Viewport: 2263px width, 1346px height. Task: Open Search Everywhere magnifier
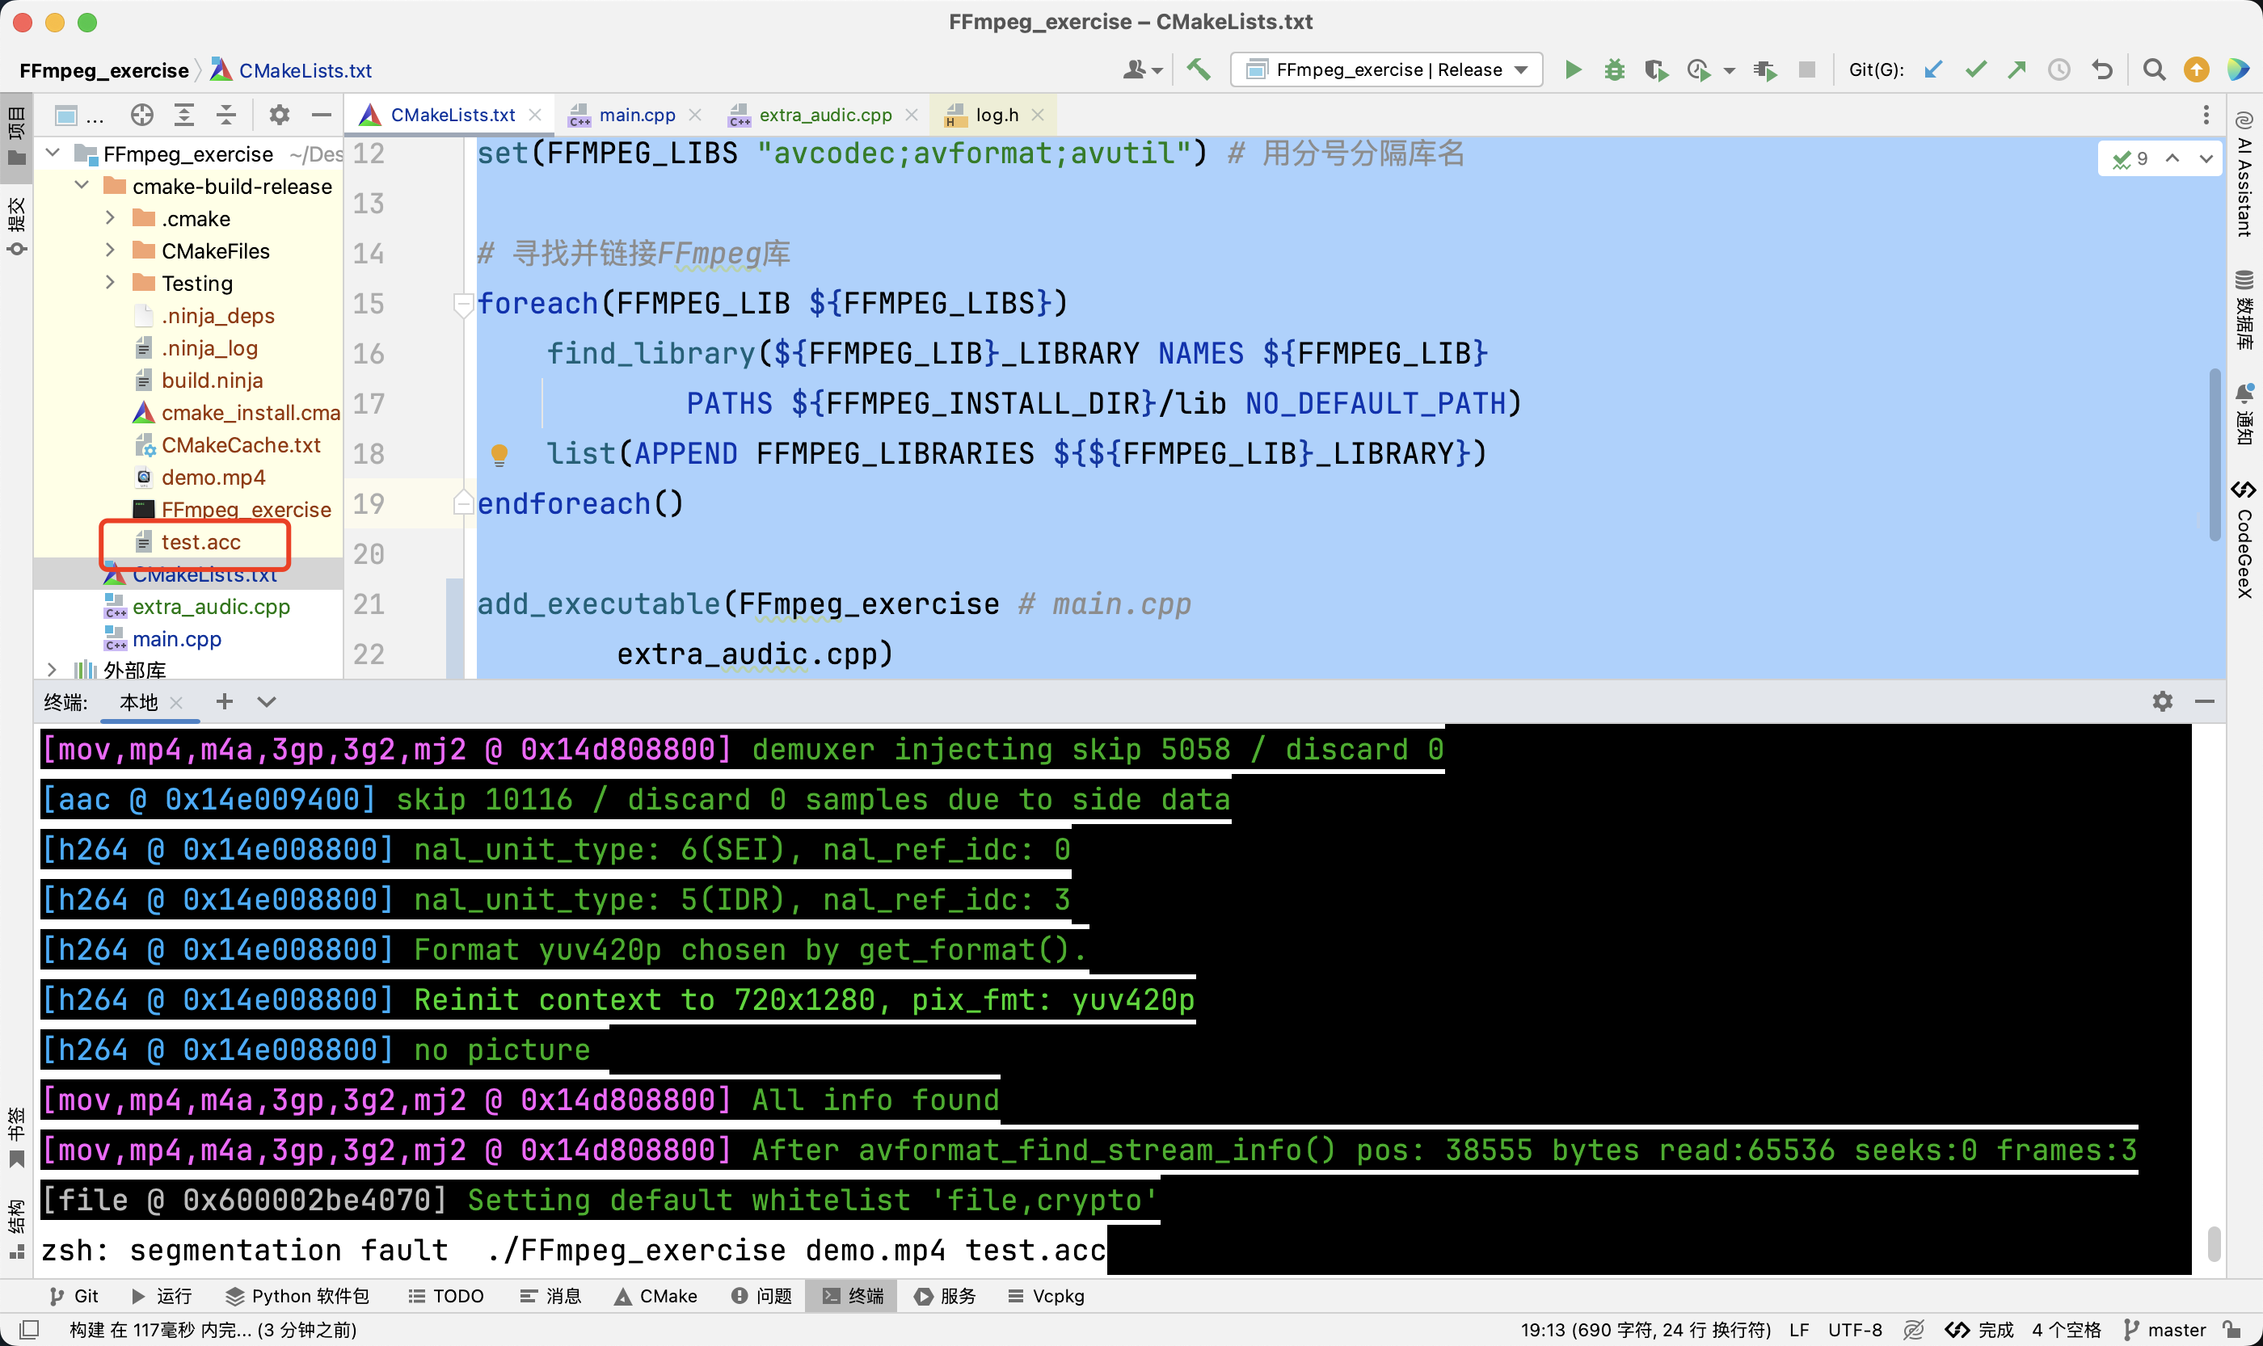click(x=2154, y=69)
